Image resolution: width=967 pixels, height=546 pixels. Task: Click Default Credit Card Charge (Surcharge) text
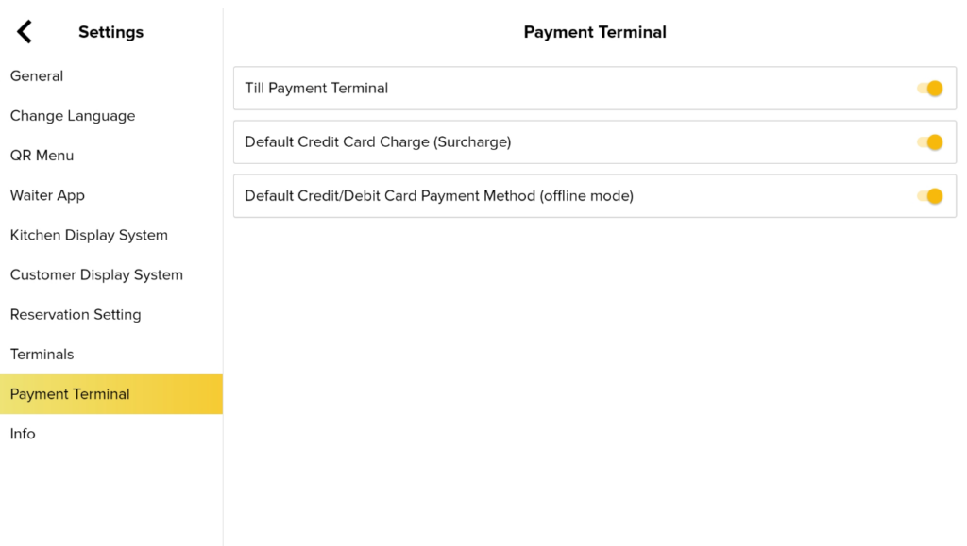[378, 142]
